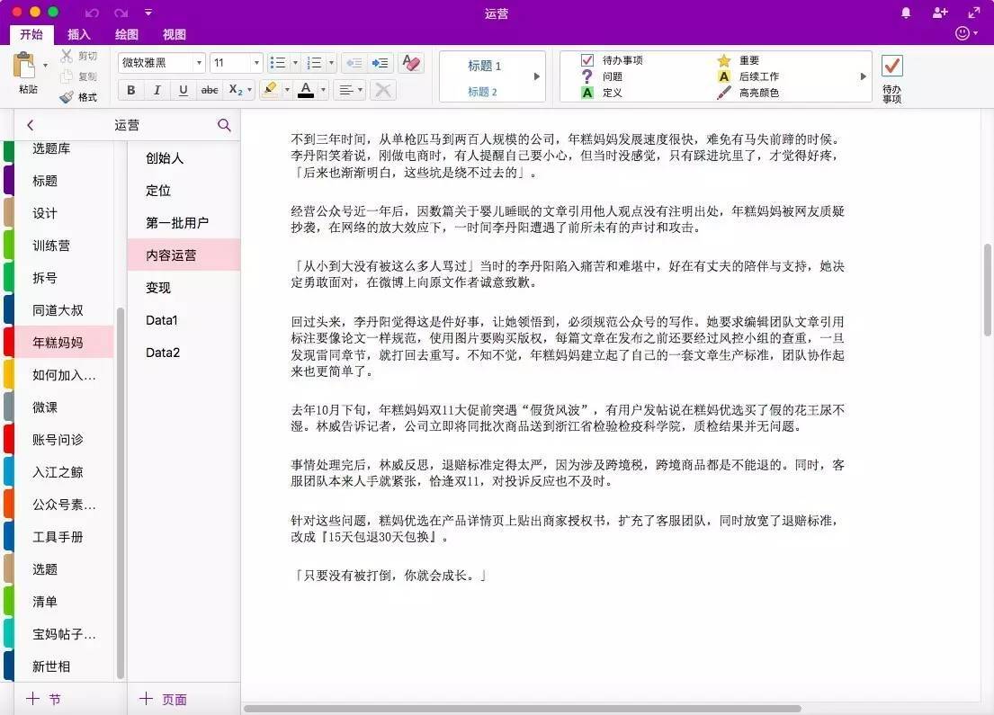Click the numbered list icon
The width and height of the screenshot is (994, 715).
[x=314, y=63]
